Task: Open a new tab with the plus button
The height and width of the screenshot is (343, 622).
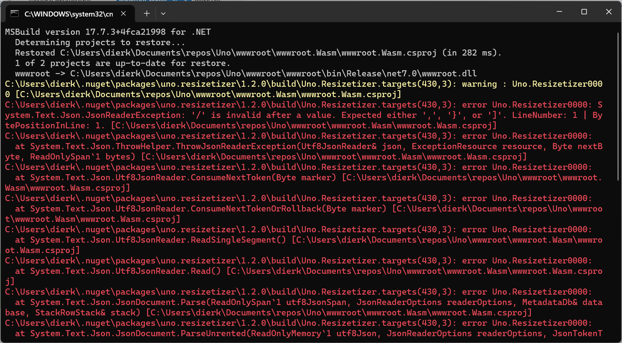Action: click(146, 13)
